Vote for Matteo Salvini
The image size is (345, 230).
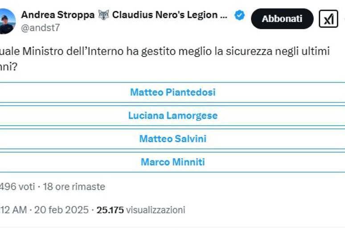tap(172, 139)
